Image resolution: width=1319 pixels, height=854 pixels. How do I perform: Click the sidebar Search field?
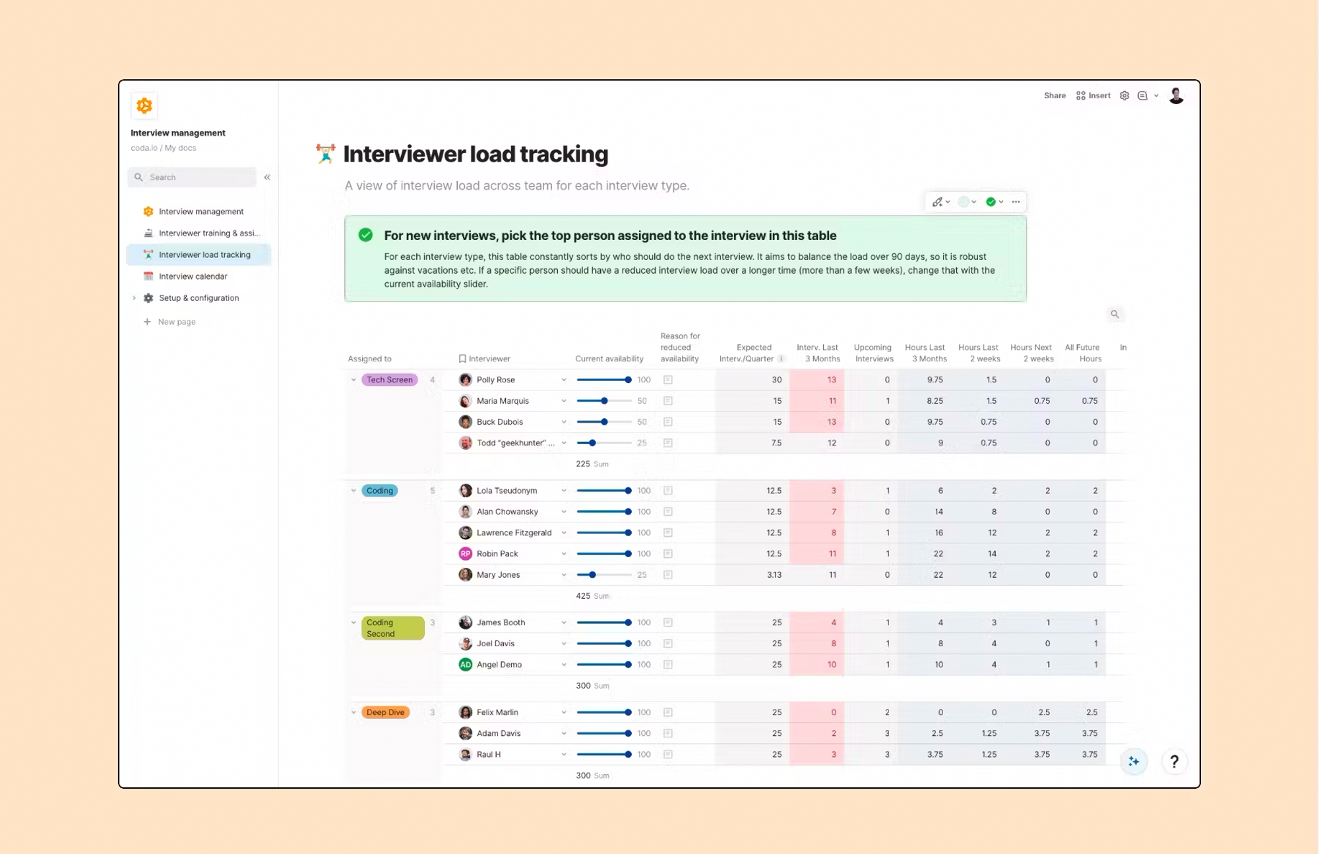(192, 177)
